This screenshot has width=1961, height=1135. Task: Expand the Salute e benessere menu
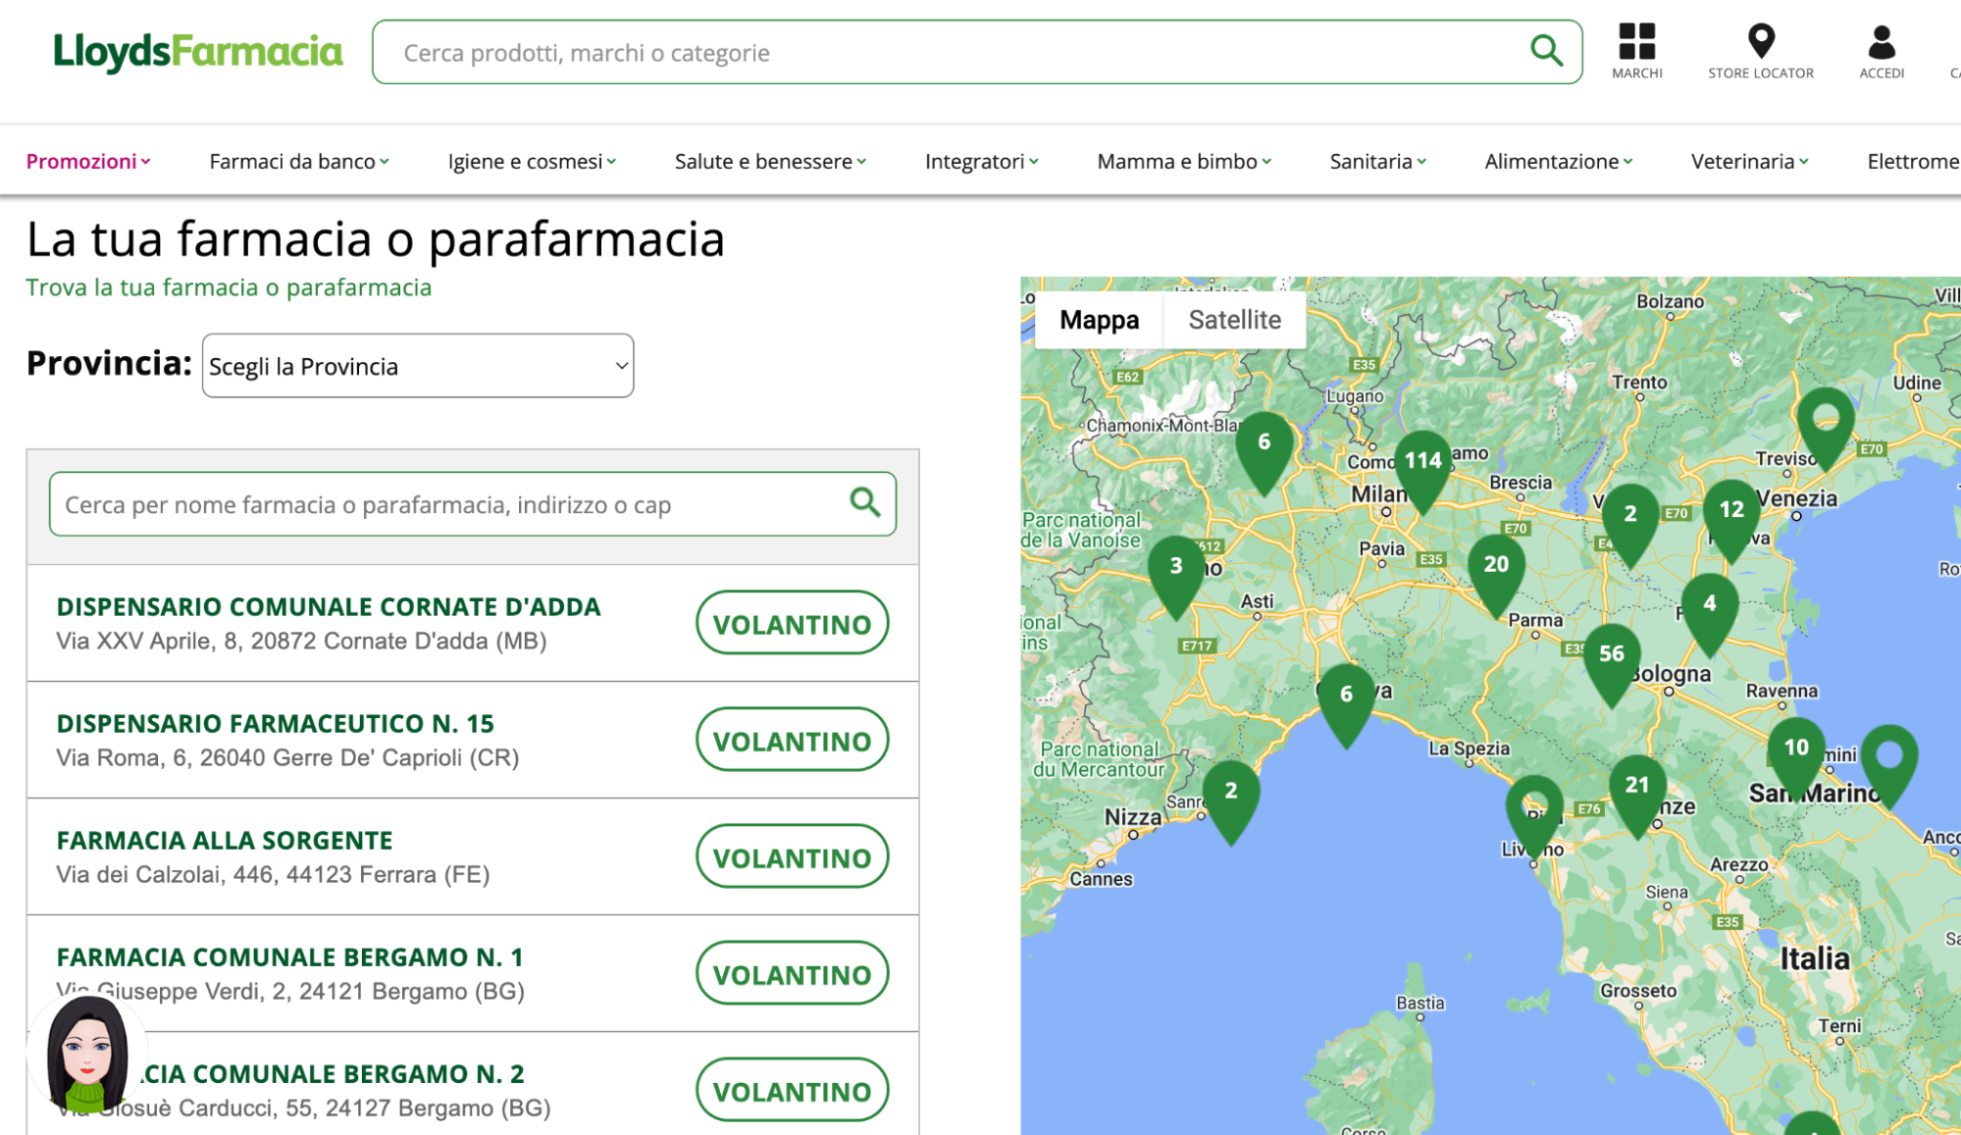770,161
